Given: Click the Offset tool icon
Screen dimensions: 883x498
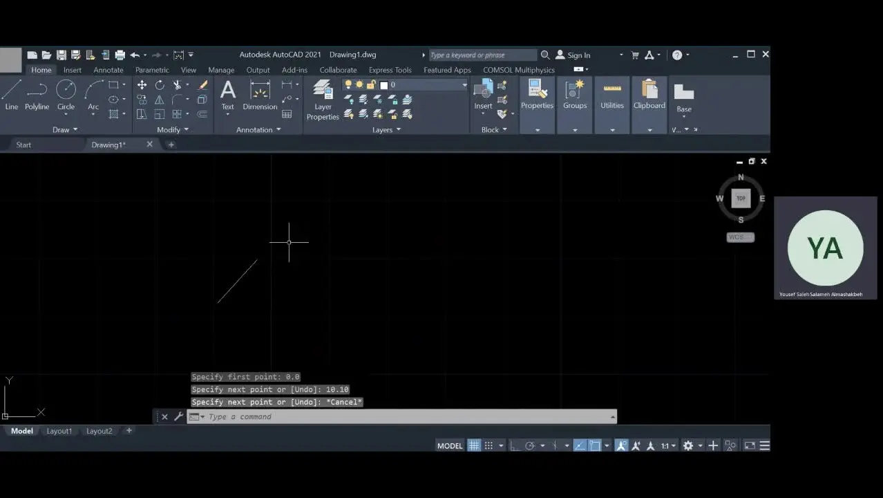Looking at the screenshot, I should pos(202,114).
